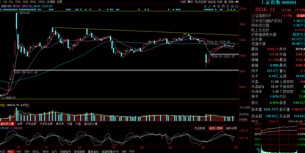Select the drawing pen tool icon
Viewport: 305px width, 153px height.
point(210,6)
